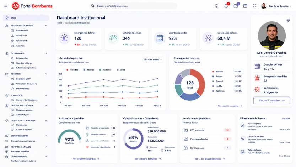Open the Últimos 6 meses dropdown

pos(153,59)
